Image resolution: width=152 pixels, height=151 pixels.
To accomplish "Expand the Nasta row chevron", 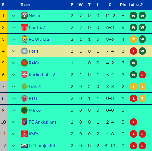I will coord(14,16).
